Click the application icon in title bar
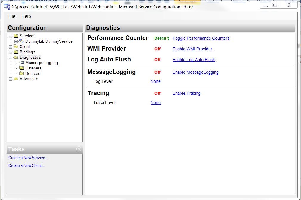 point(7,7)
